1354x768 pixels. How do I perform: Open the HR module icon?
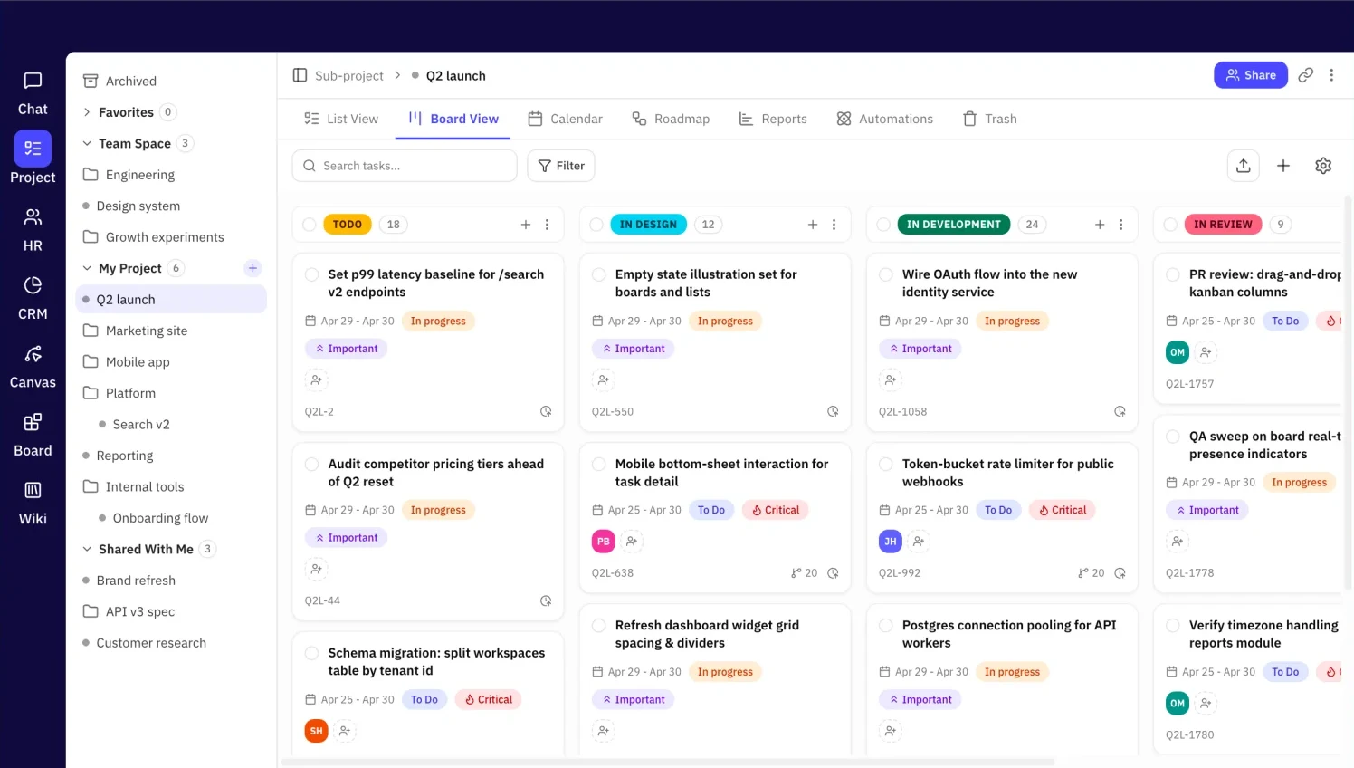click(33, 216)
